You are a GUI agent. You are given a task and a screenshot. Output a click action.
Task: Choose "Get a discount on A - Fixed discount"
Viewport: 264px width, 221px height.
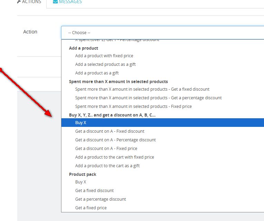coord(110,131)
